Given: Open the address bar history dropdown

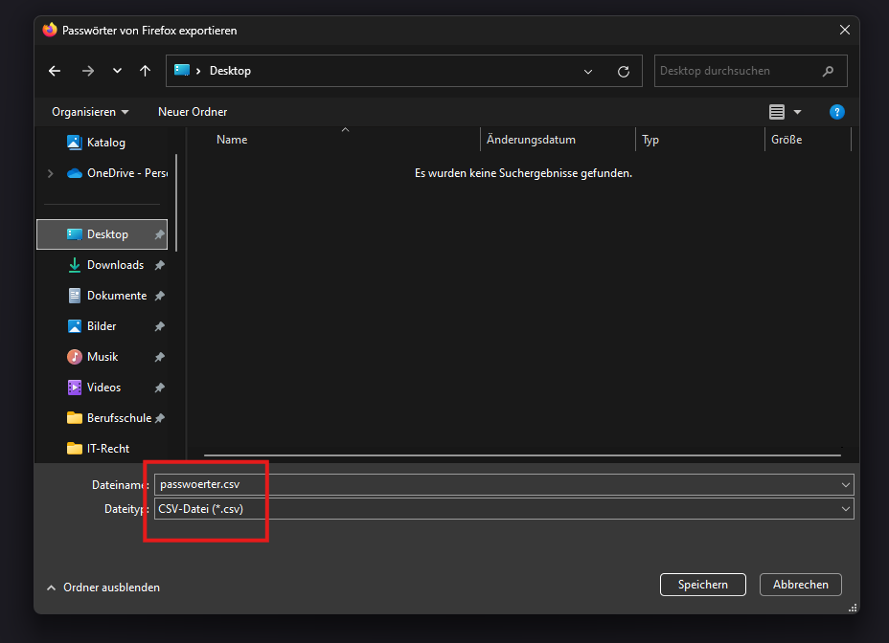Looking at the screenshot, I should pyautogui.click(x=589, y=71).
